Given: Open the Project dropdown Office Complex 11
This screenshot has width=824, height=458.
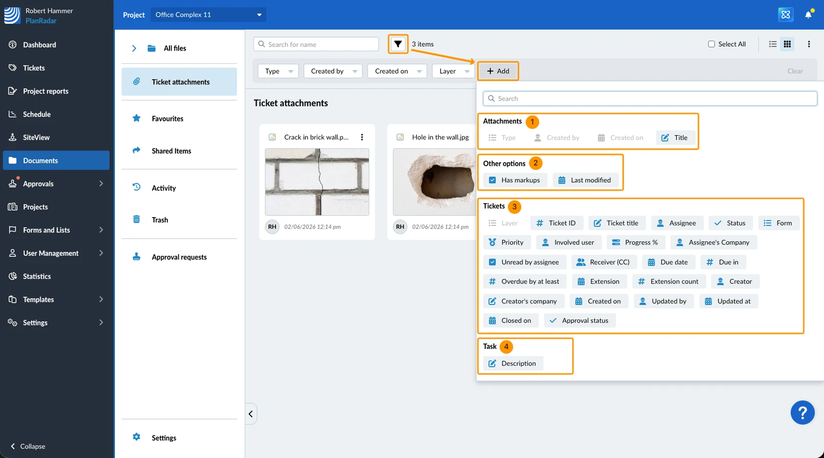Looking at the screenshot, I should tap(209, 14).
